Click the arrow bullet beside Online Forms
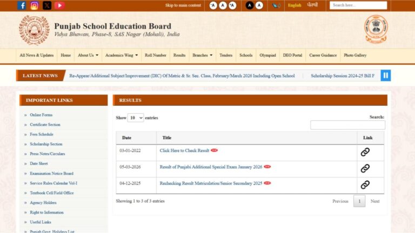Screen dimensions: 415x233 [x=26, y=115]
